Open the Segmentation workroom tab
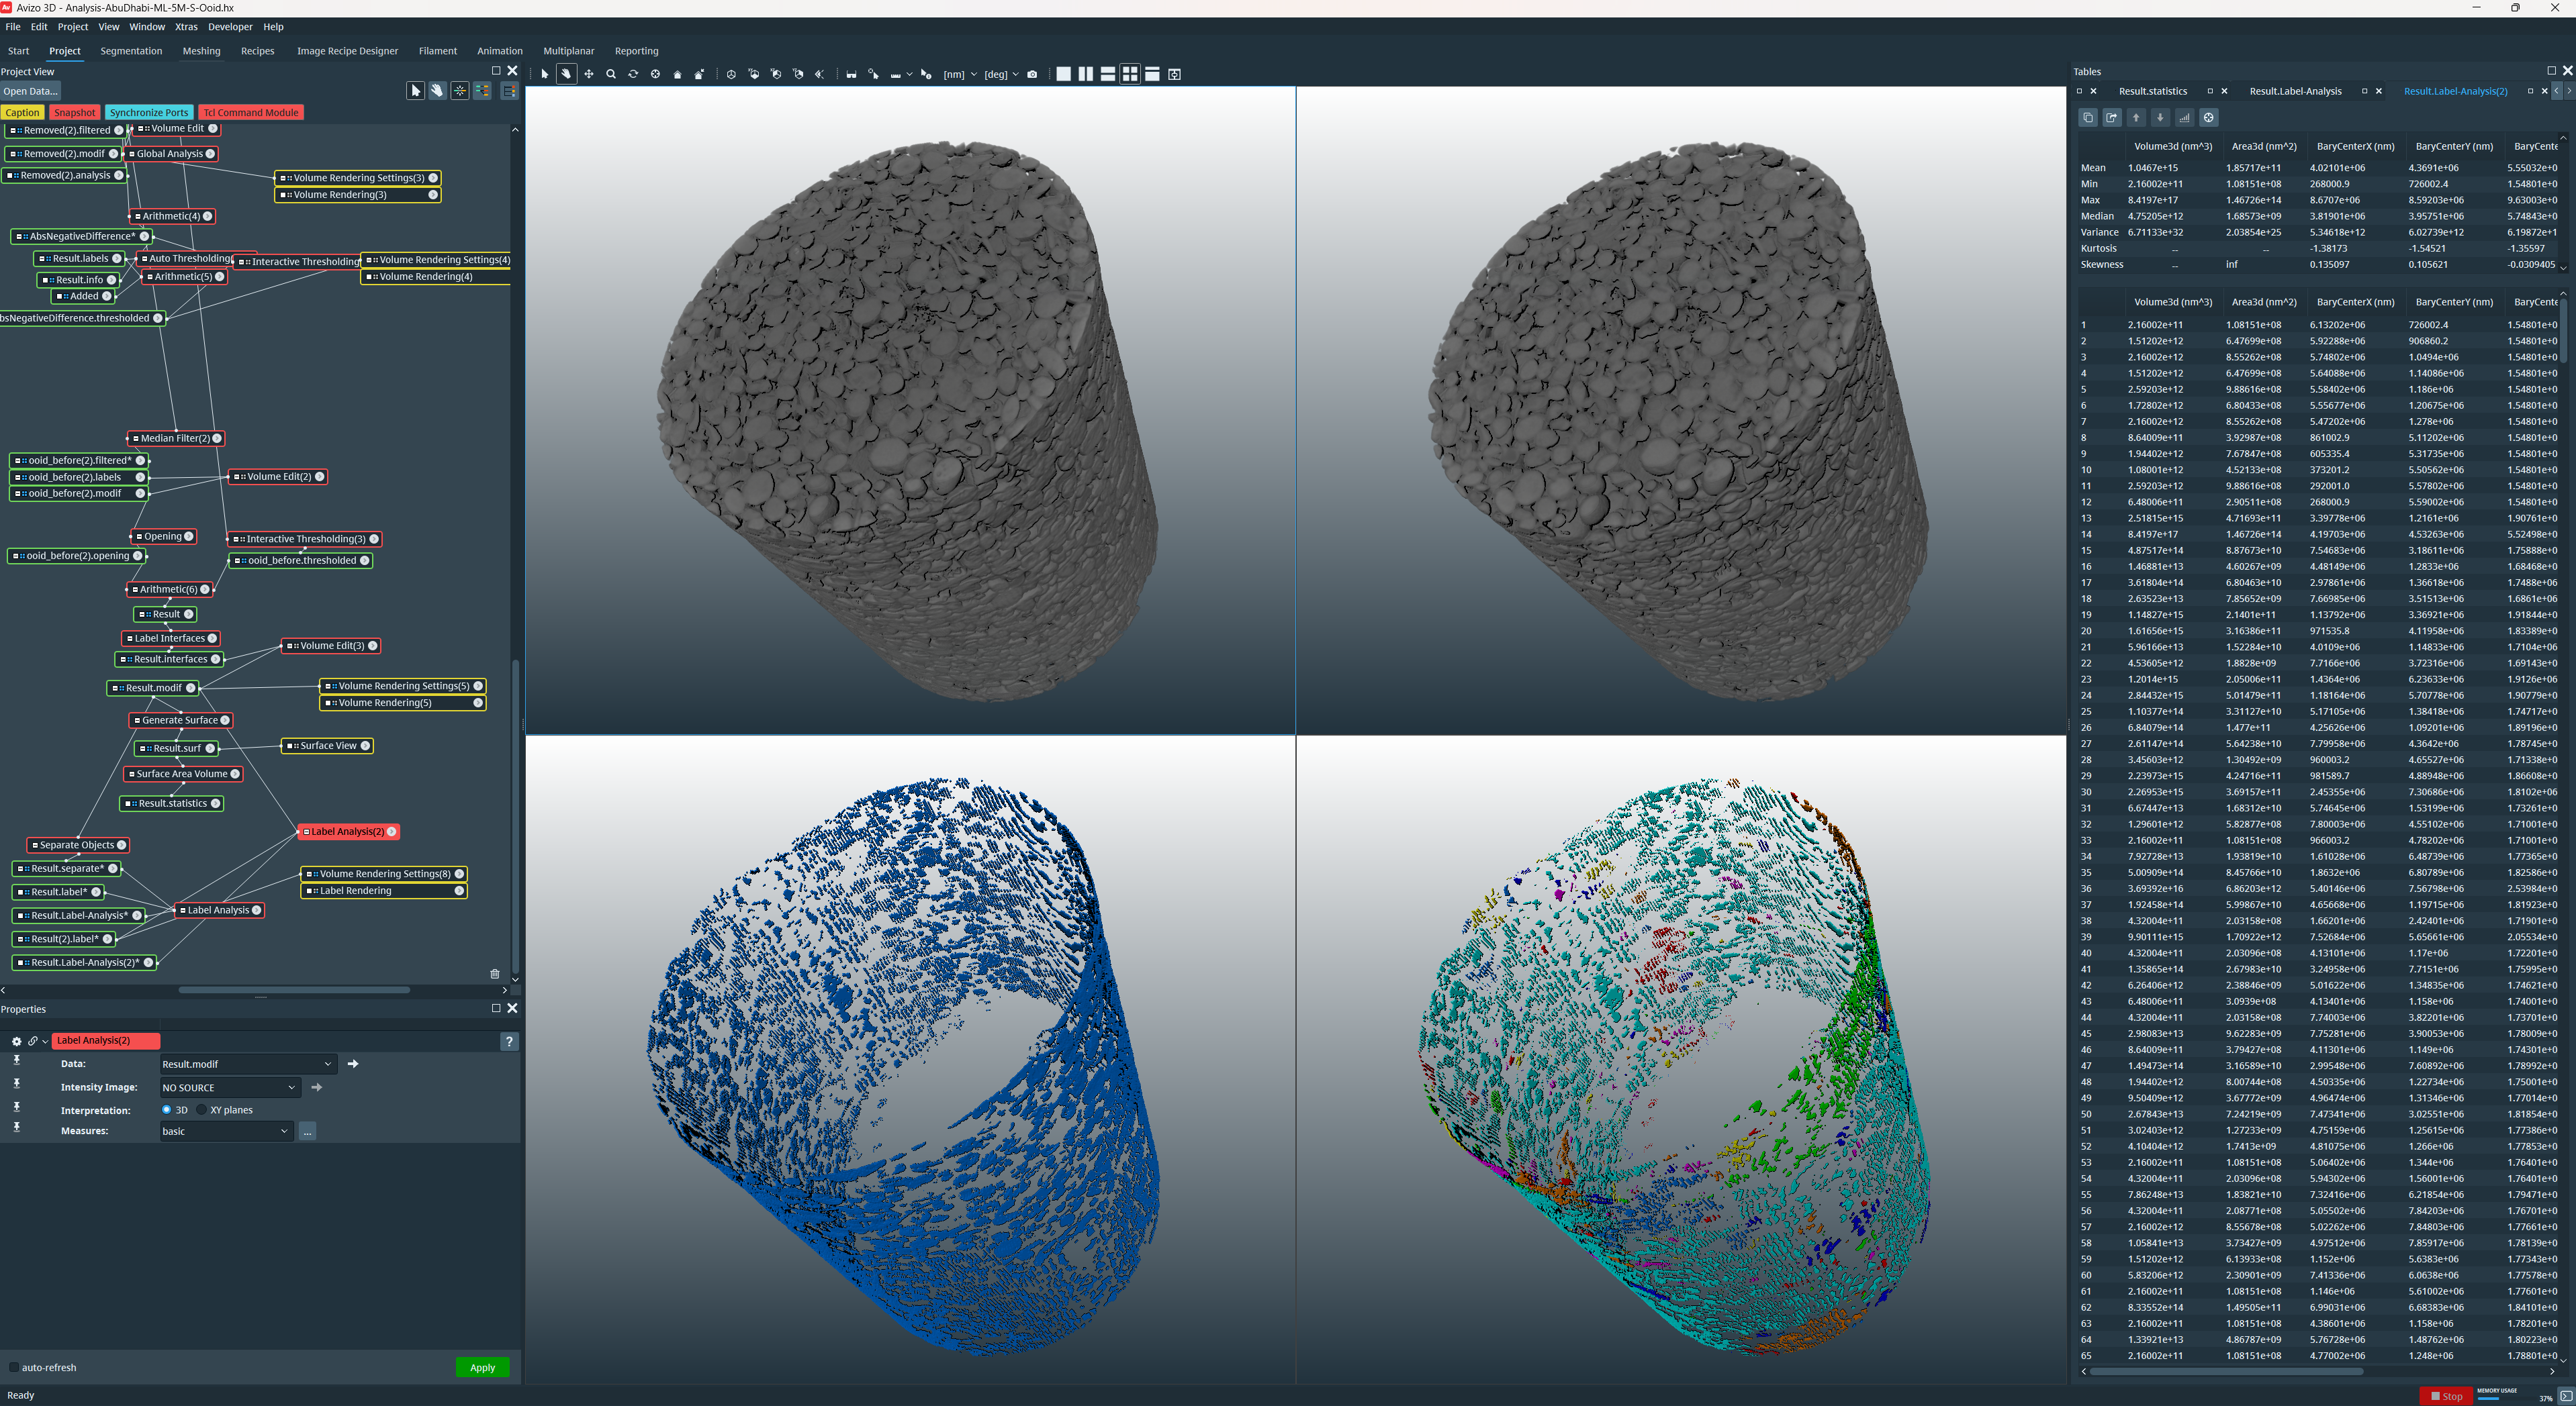The width and height of the screenshot is (2576, 1406). [131, 51]
